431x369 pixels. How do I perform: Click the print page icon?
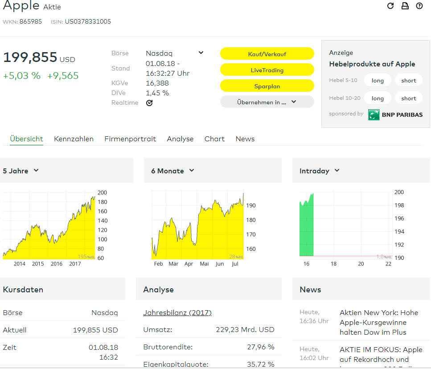click(x=405, y=6)
